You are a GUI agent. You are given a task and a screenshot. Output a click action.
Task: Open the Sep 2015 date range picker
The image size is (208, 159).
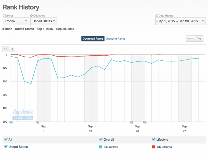pos(180,21)
